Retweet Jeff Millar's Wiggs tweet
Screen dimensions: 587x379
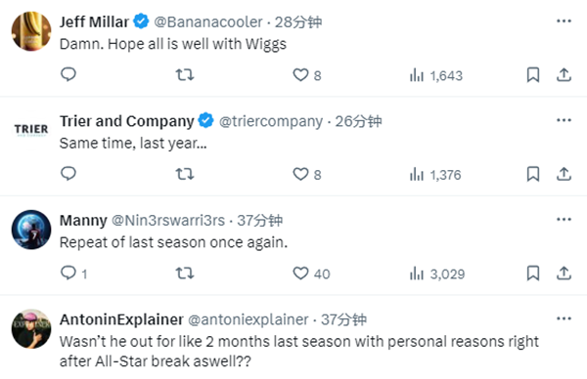(x=185, y=75)
